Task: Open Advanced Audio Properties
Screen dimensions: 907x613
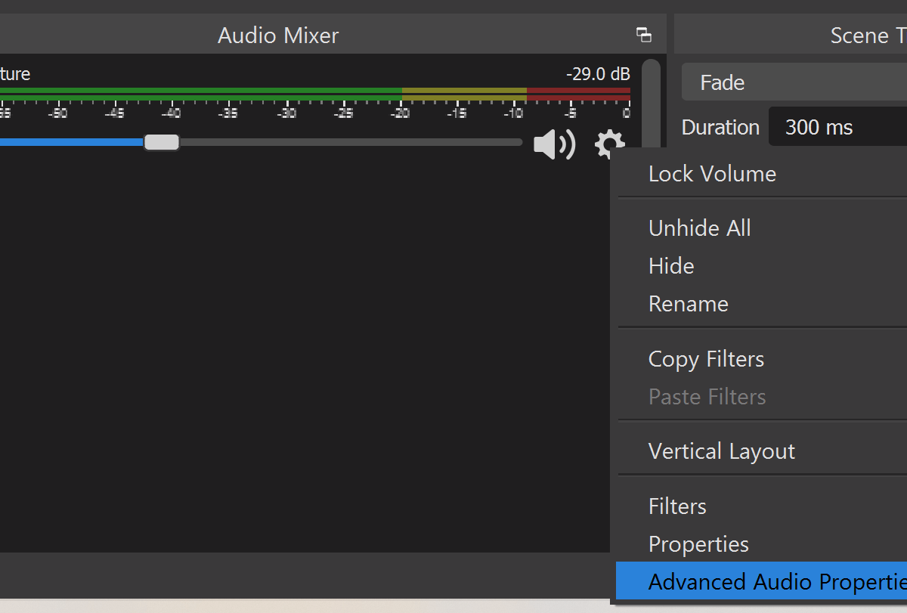Action: (x=771, y=582)
